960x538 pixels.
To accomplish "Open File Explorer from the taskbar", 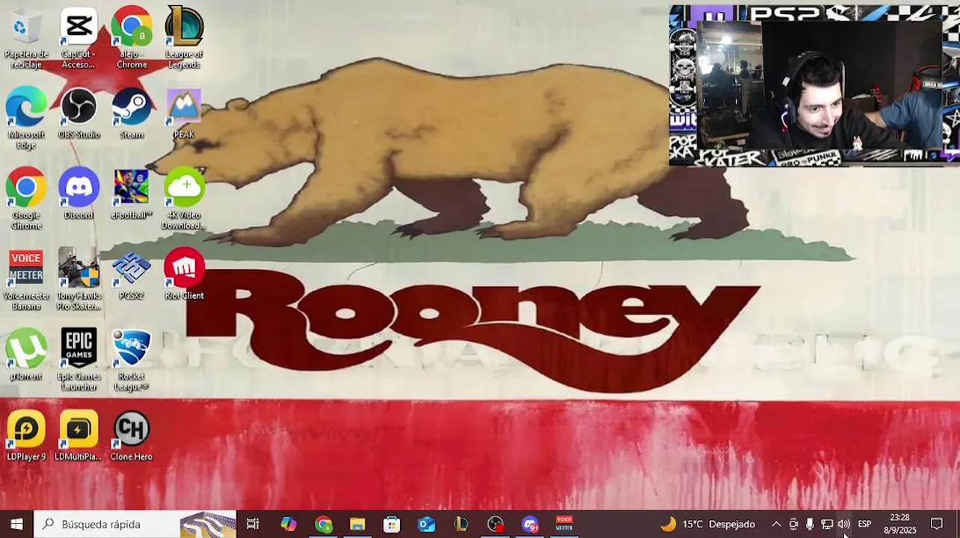I will click(x=357, y=524).
